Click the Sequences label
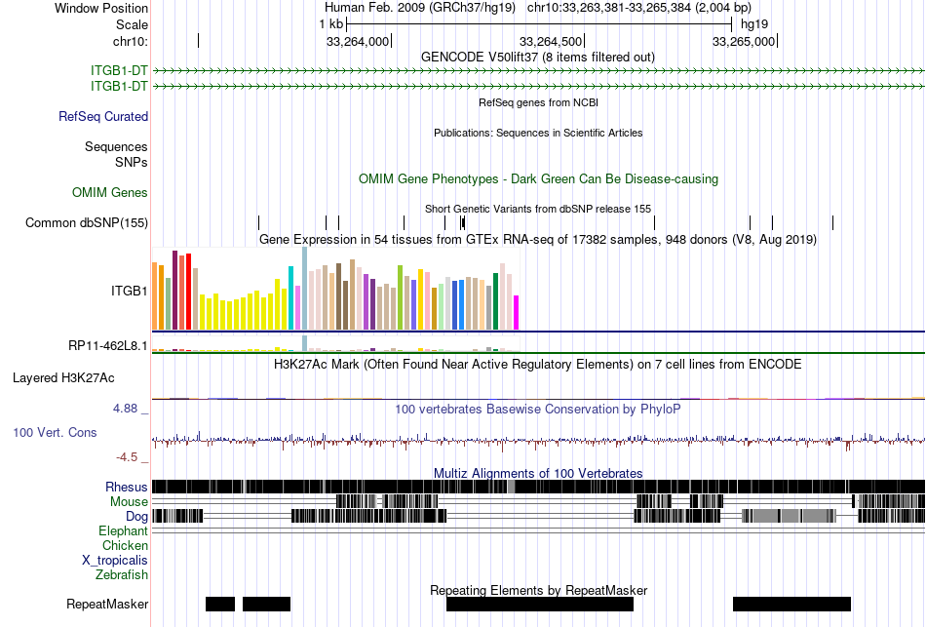The image size is (926, 627). [116, 146]
